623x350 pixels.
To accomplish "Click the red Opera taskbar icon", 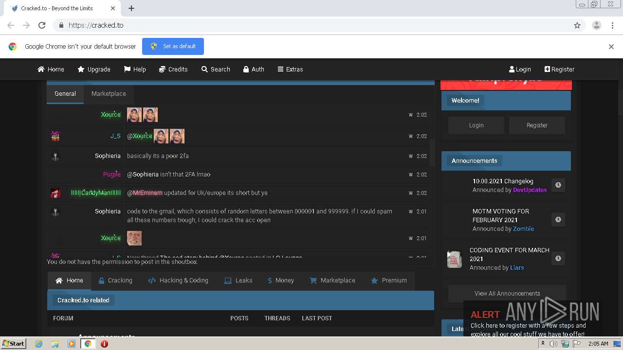I will (104, 344).
